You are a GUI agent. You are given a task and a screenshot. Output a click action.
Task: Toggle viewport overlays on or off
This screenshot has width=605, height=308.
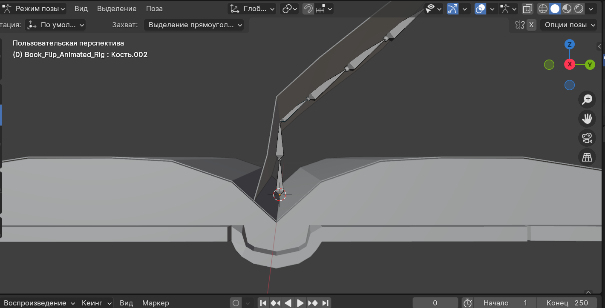(x=480, y=9)
